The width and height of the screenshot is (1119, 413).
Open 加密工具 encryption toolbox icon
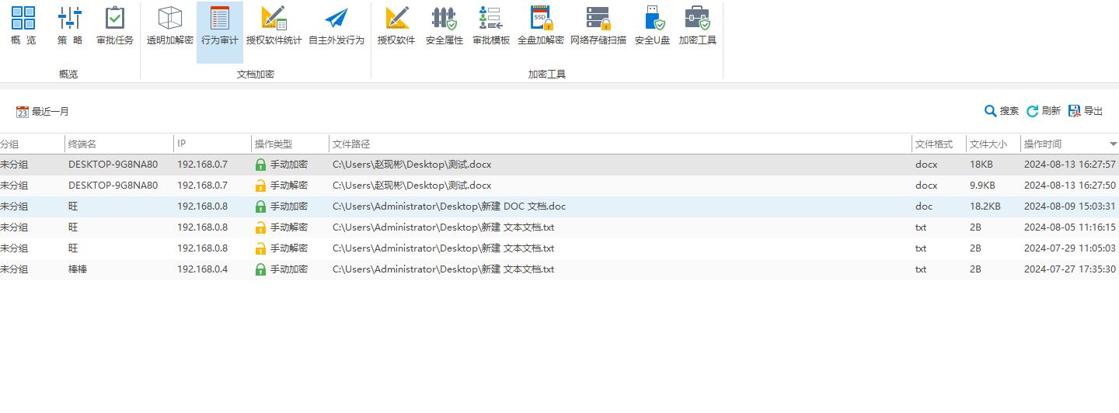(x=698, y=25)
